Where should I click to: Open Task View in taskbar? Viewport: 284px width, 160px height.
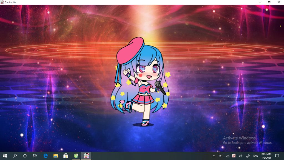click(x=35, y=156)
